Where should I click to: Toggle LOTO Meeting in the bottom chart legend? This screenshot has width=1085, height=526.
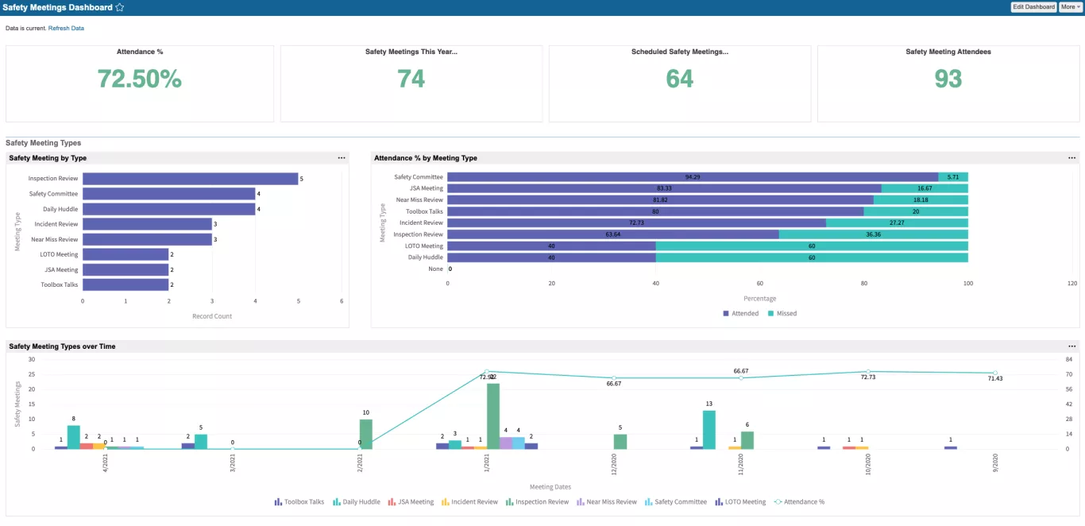739,502
